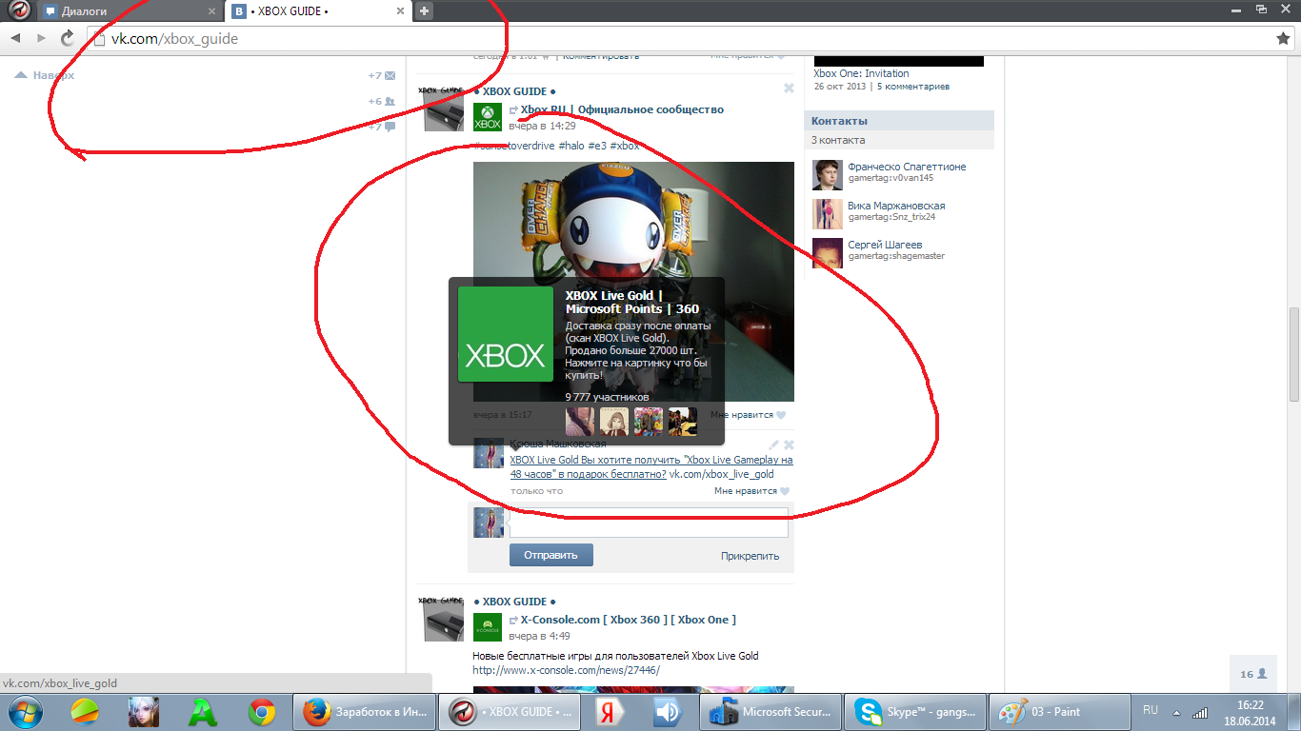Open Франческо Спагеттионе contact
This screenshot has width=1301, height=731.
[907, 167]
